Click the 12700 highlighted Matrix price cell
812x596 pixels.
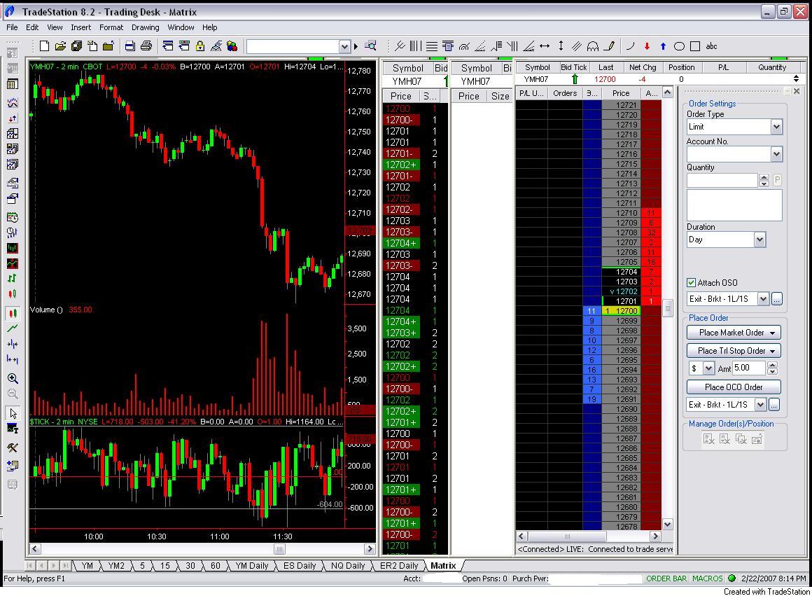[x=622, y=311]
